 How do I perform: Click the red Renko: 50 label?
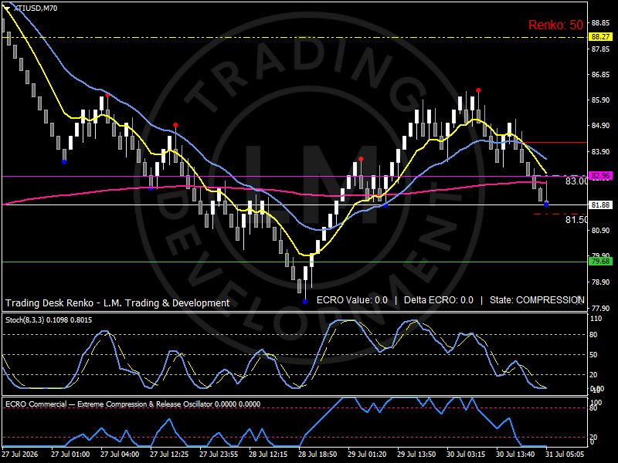(555, 25)
